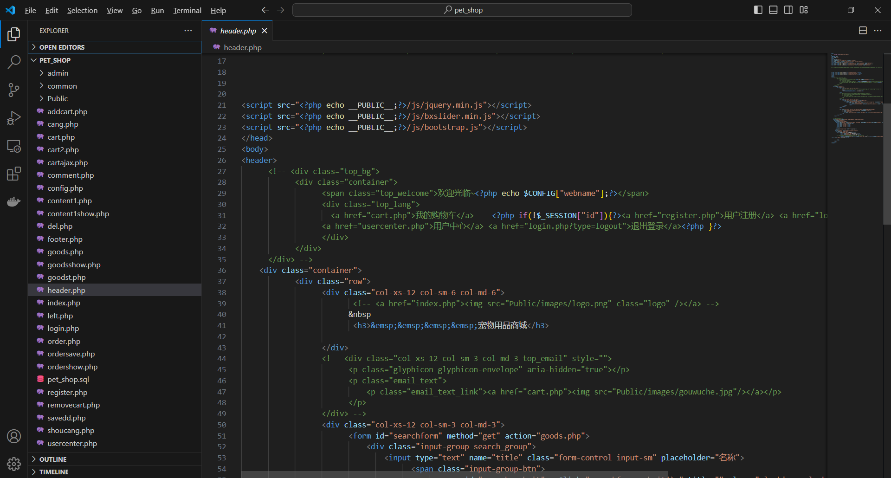The image size is (891, 478).
Task: Open Docker view icon
Action: click(x=14, y=202)
